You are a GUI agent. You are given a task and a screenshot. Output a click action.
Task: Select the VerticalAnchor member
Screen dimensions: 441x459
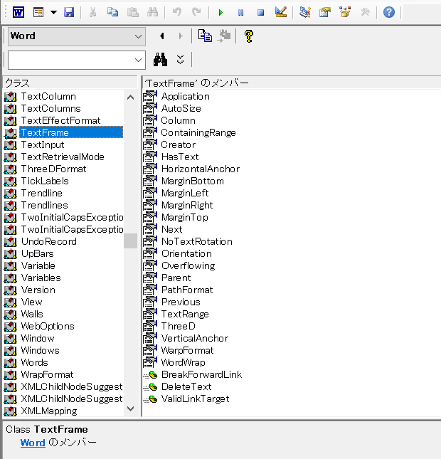pyautogui.click(x=195, y=339)
